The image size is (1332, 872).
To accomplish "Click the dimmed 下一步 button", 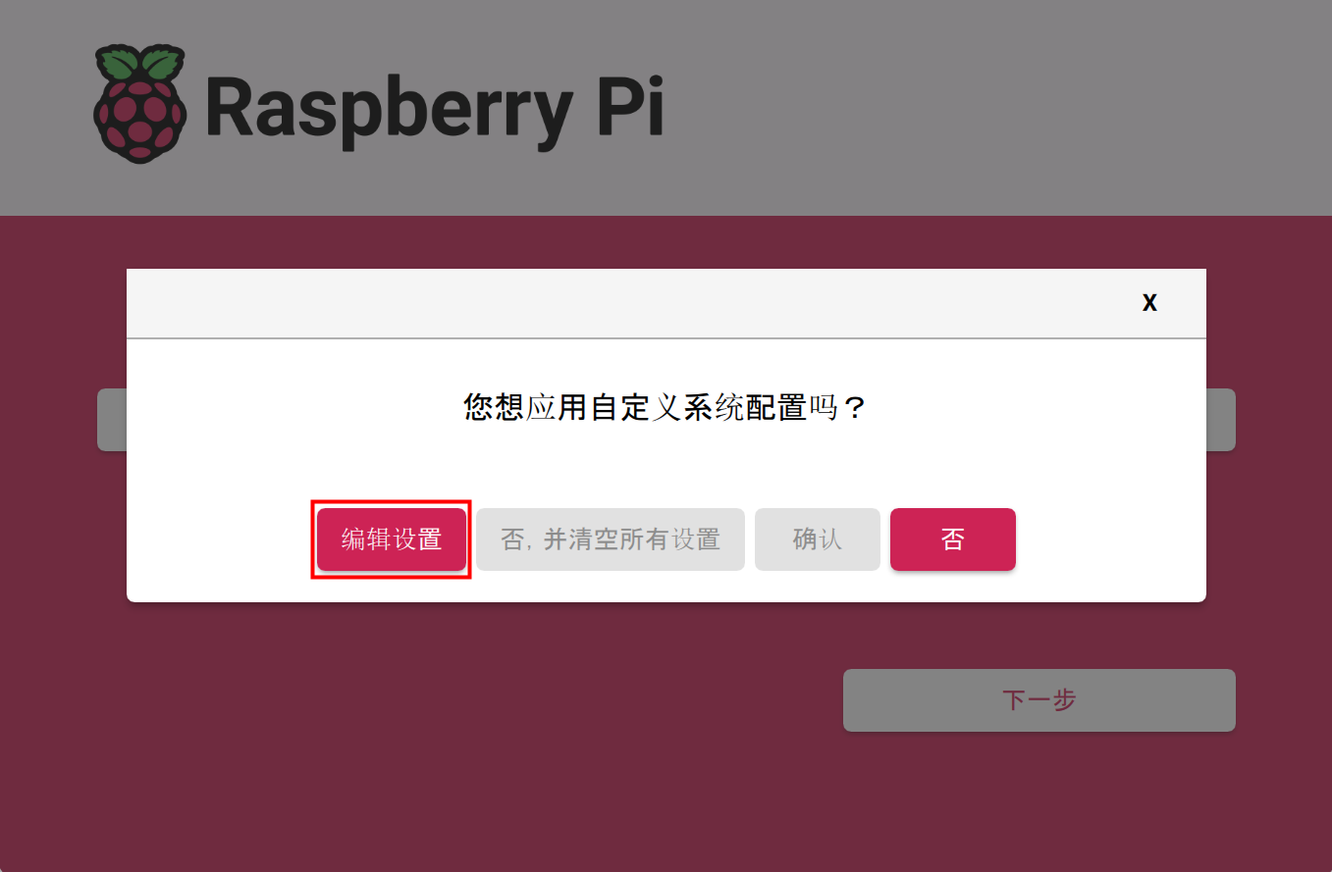I will [x=1039, y=700].
